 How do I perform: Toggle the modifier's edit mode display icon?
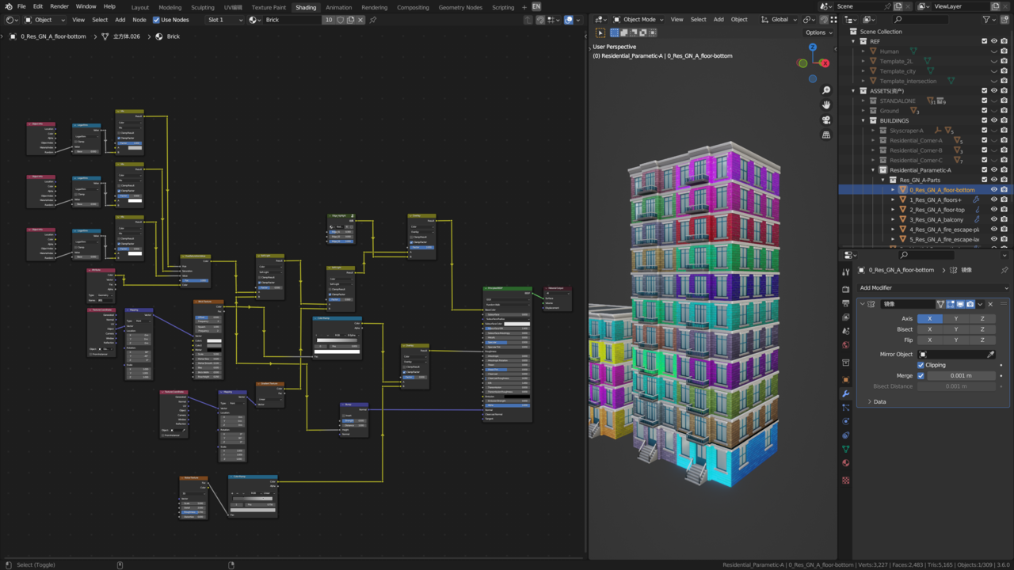coord(950,304)
